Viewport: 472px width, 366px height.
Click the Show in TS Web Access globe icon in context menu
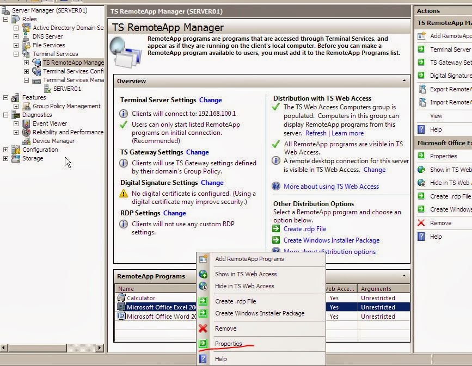tap(203, 274)
